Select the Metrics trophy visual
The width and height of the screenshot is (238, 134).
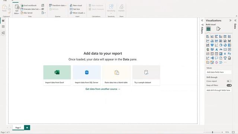225,58
